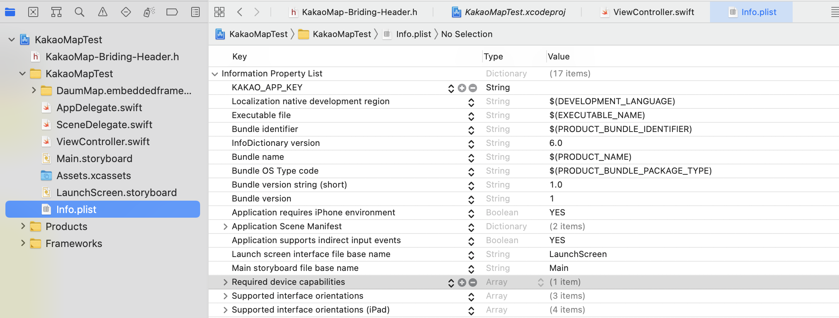This screenshot has height=318, width=839.
Task: Switch to KakaoMap-Briding-Header.h tab
Action: (353, 12)
